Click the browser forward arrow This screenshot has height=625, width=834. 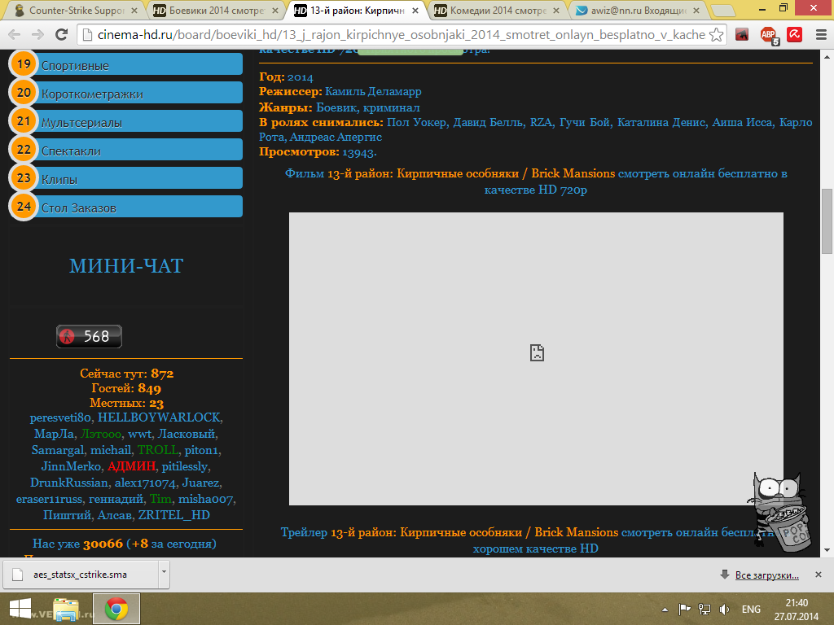click(x=37, y=34)
